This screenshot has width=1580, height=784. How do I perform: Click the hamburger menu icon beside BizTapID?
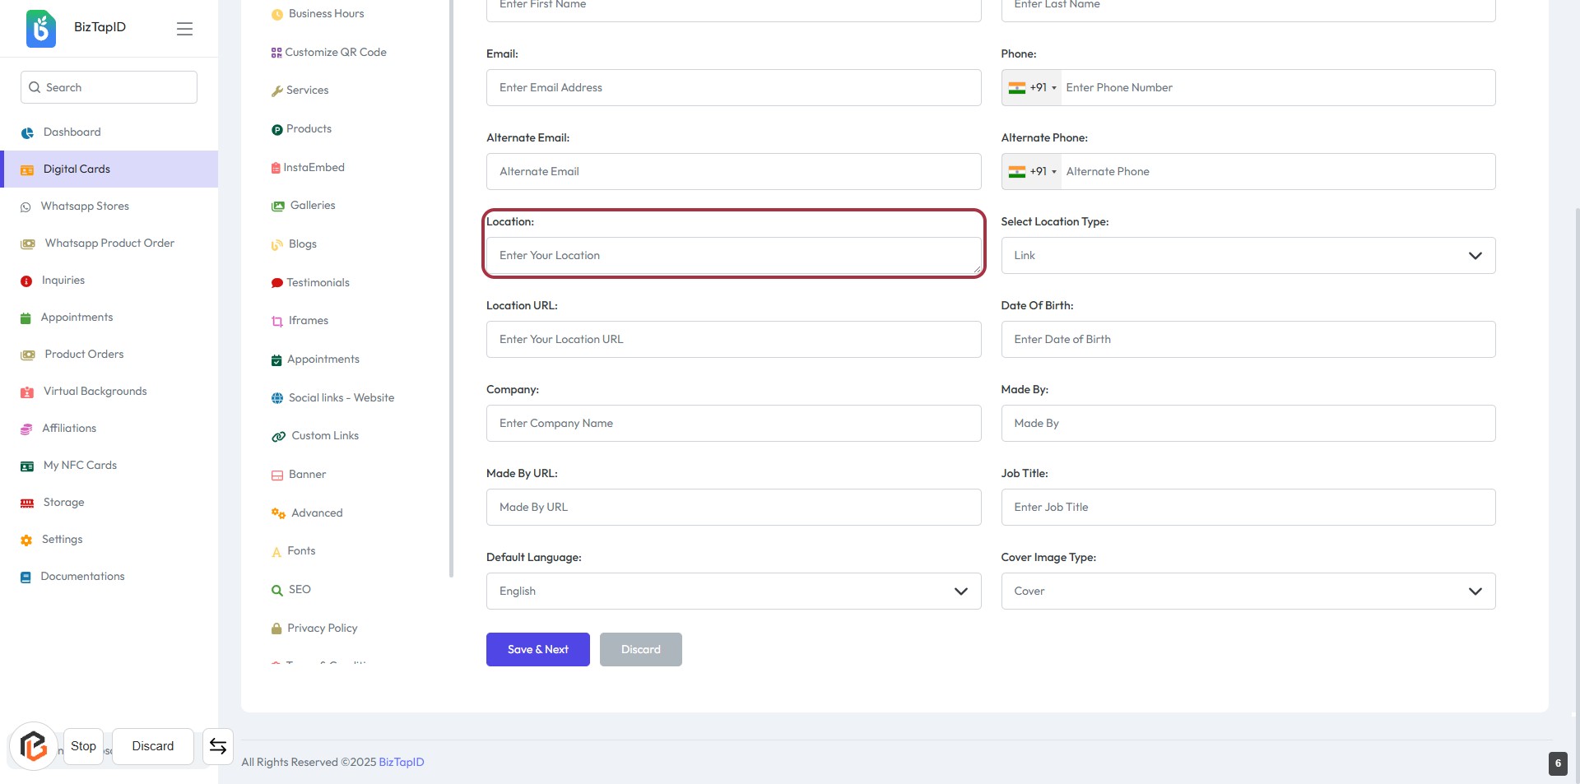(x=184, y=29)
